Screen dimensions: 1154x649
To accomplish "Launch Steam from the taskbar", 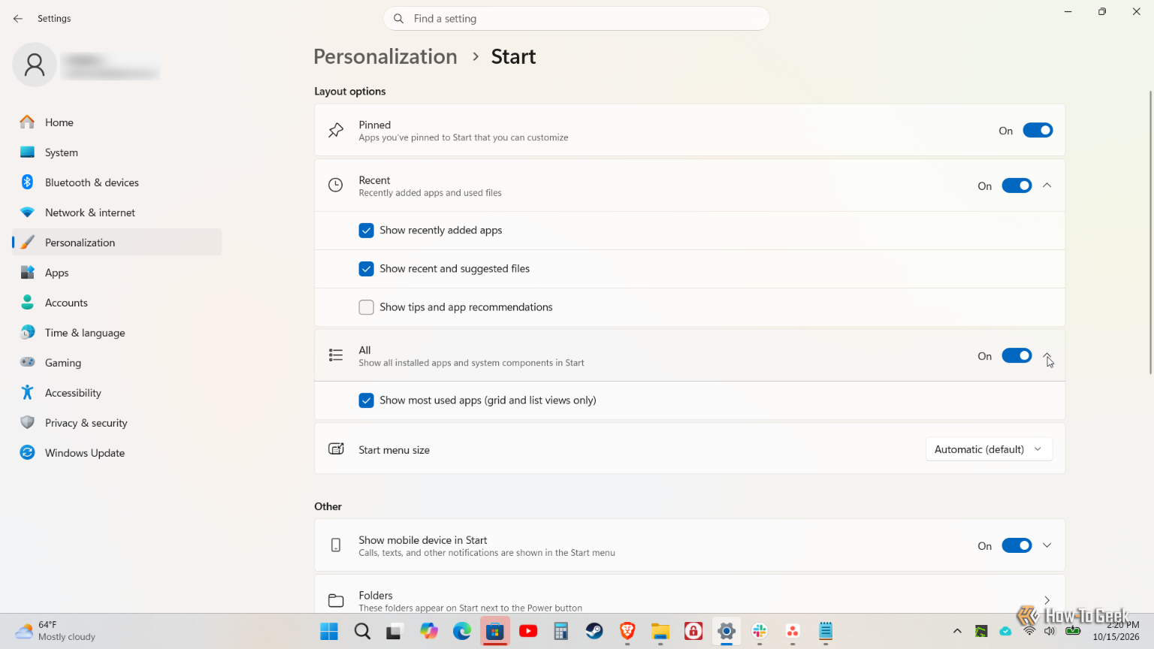I will tap(594, 632).
